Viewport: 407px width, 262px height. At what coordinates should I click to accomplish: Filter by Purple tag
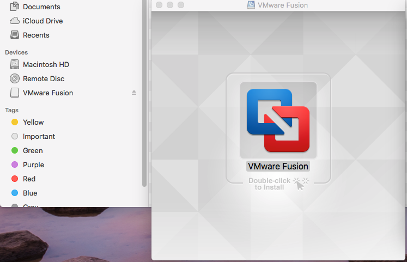click(x=33, y=164)
